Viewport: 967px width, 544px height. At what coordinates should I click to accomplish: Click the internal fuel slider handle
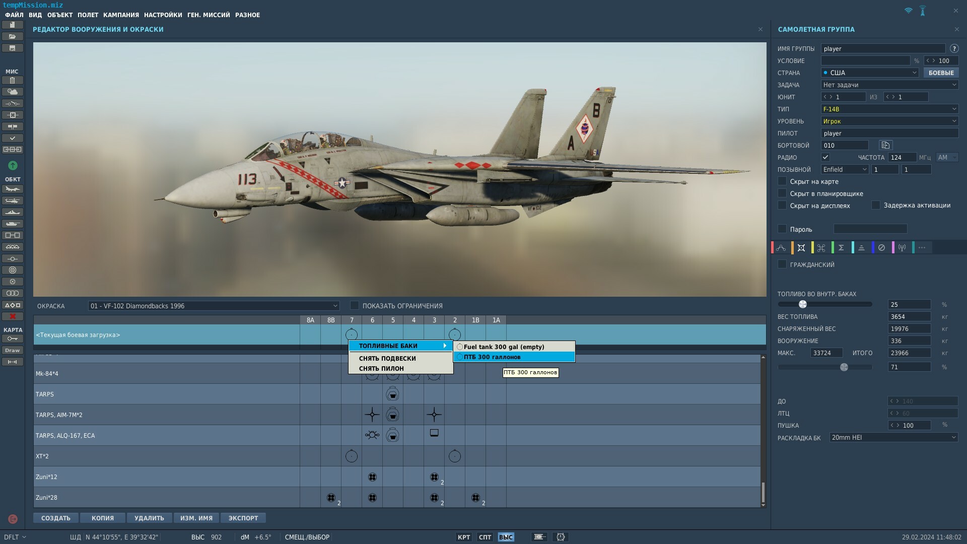[803, 304]
